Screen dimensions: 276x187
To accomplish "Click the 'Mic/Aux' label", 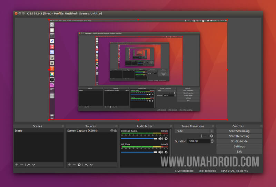I will [x=126, y=144].
